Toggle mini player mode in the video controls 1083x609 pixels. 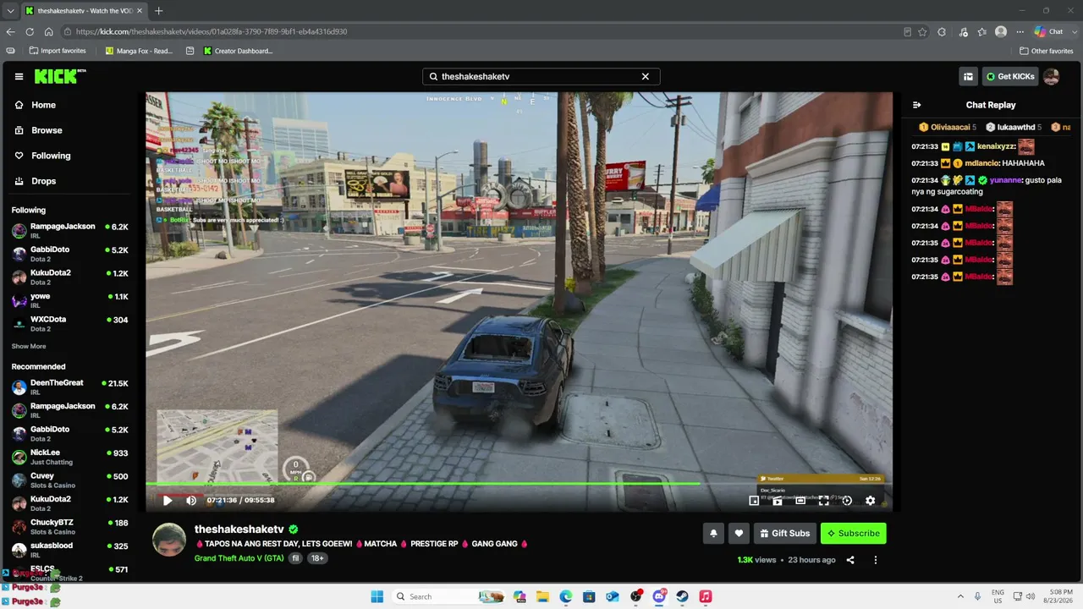(754, 501)
